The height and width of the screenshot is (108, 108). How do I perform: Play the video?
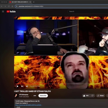(x=17, y=86)
